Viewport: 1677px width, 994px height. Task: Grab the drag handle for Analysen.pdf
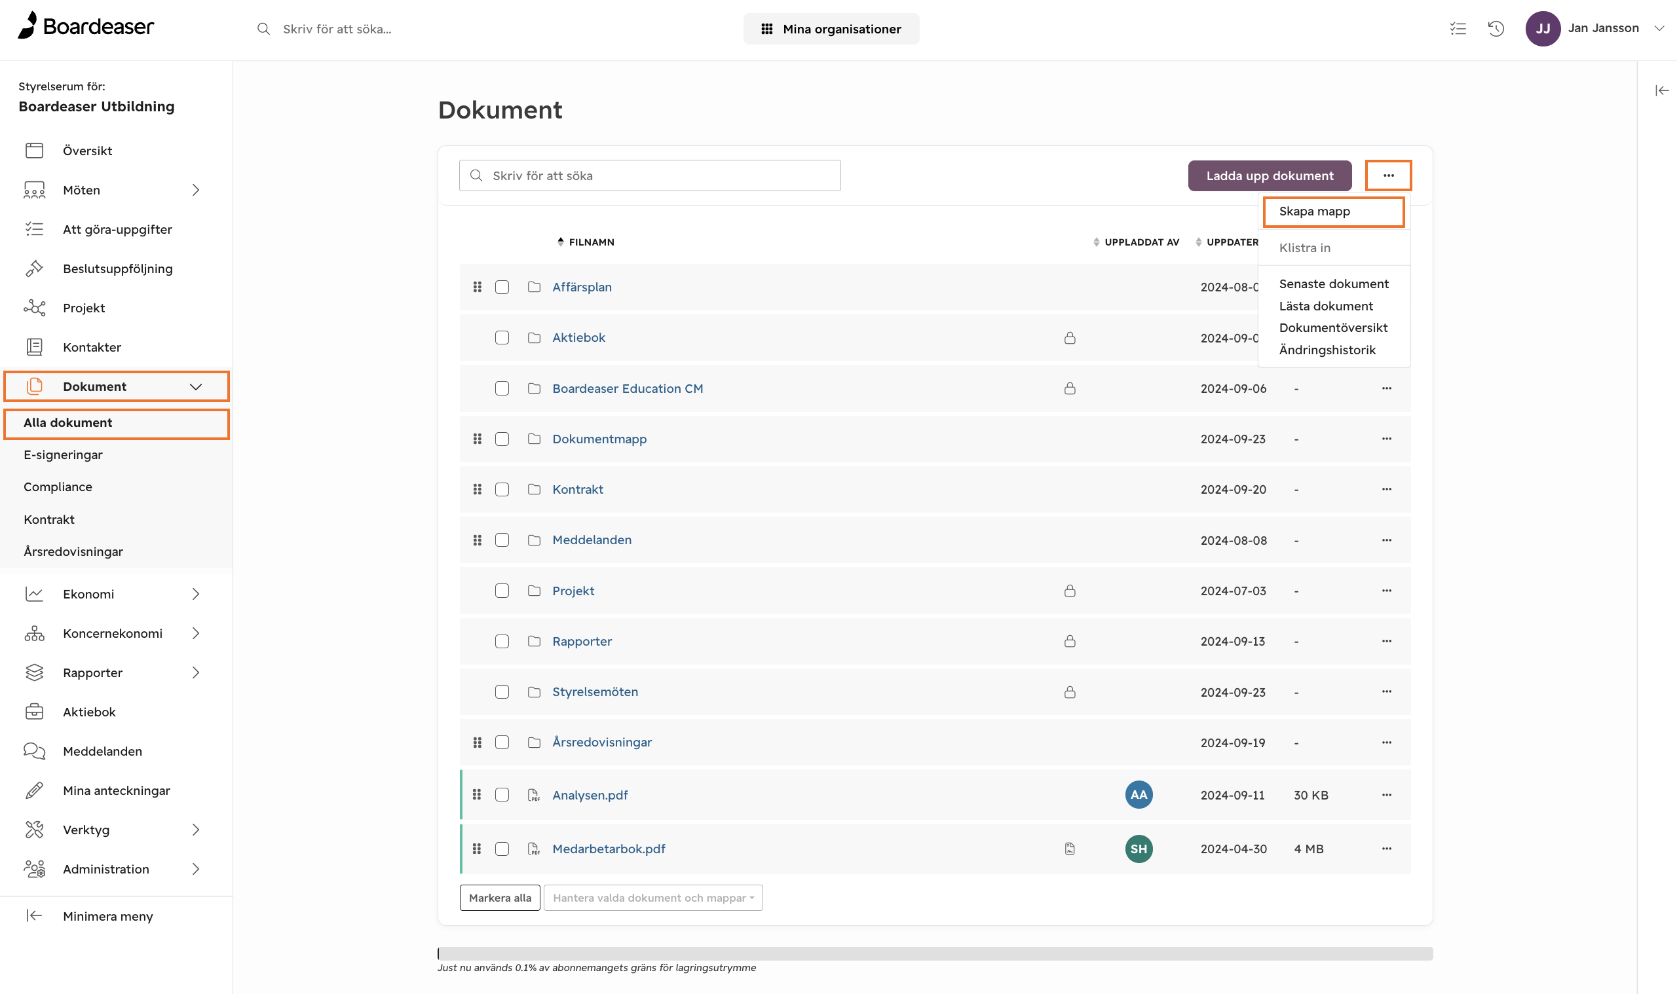coord(477,794)
